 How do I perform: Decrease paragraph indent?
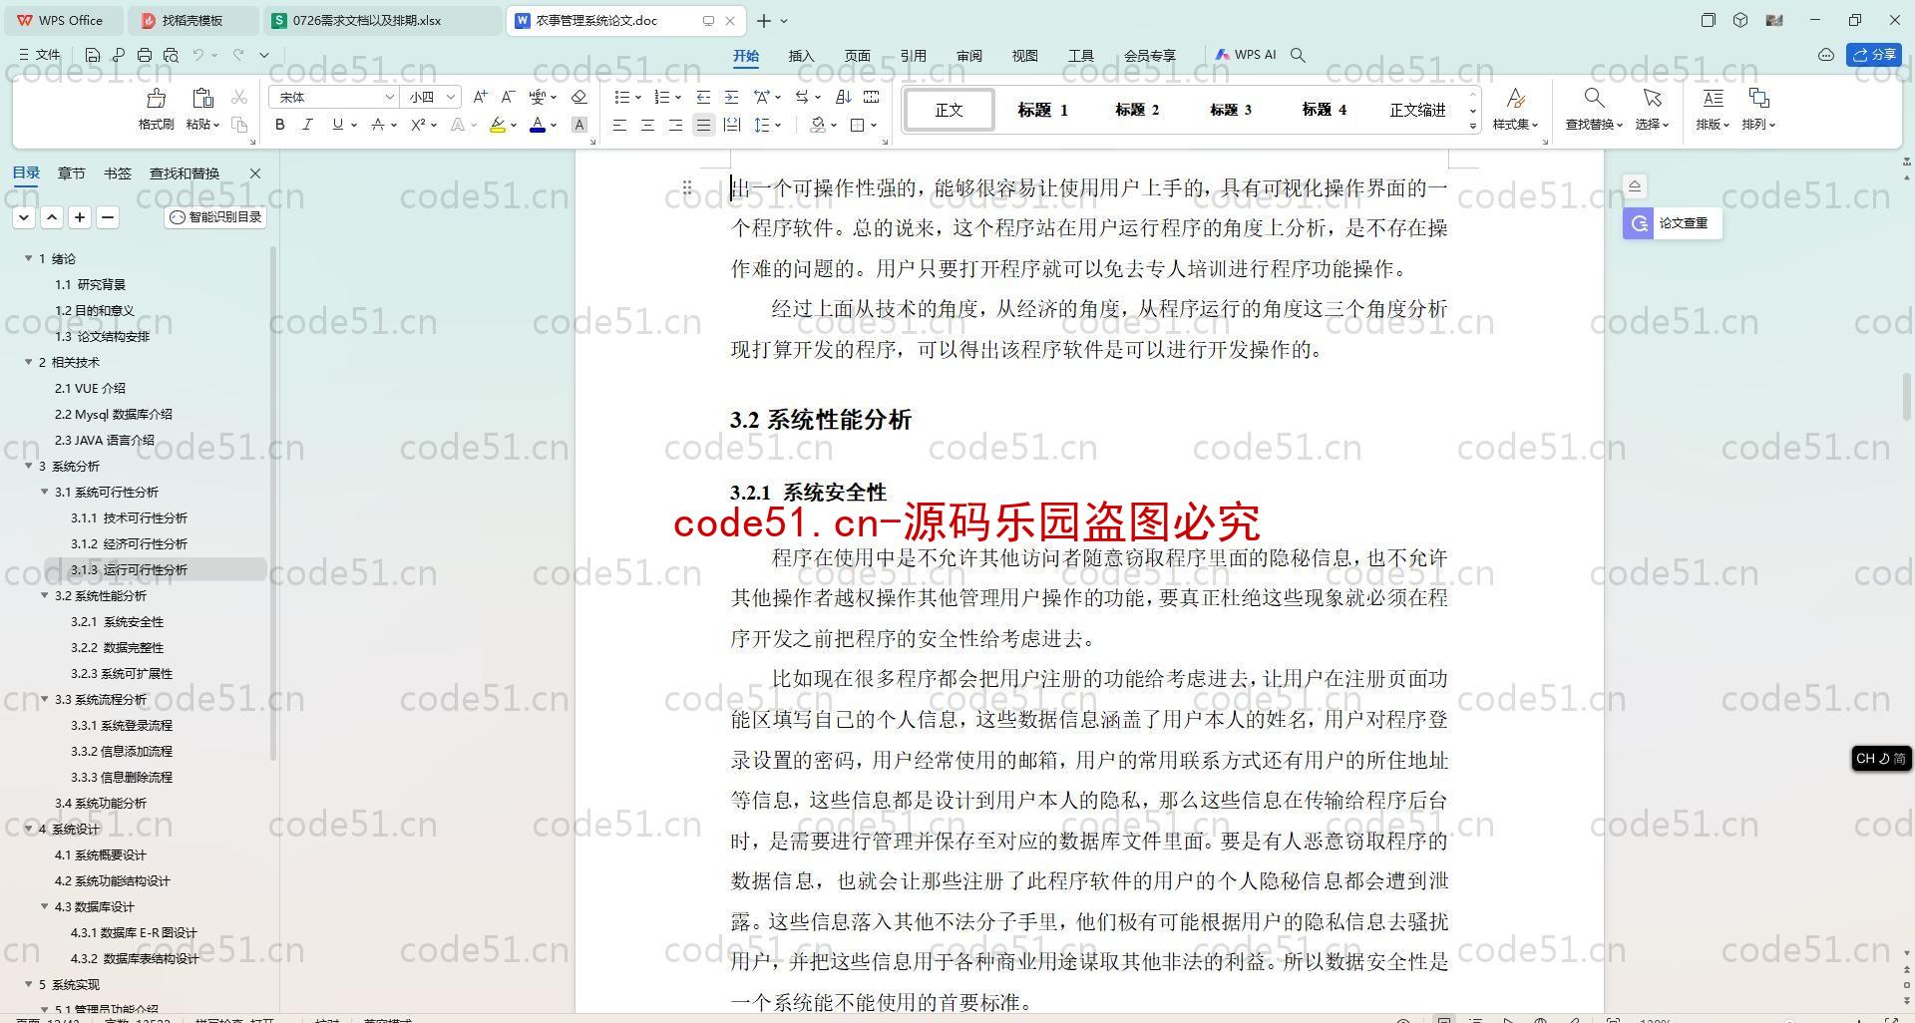[x=703, y=97]
